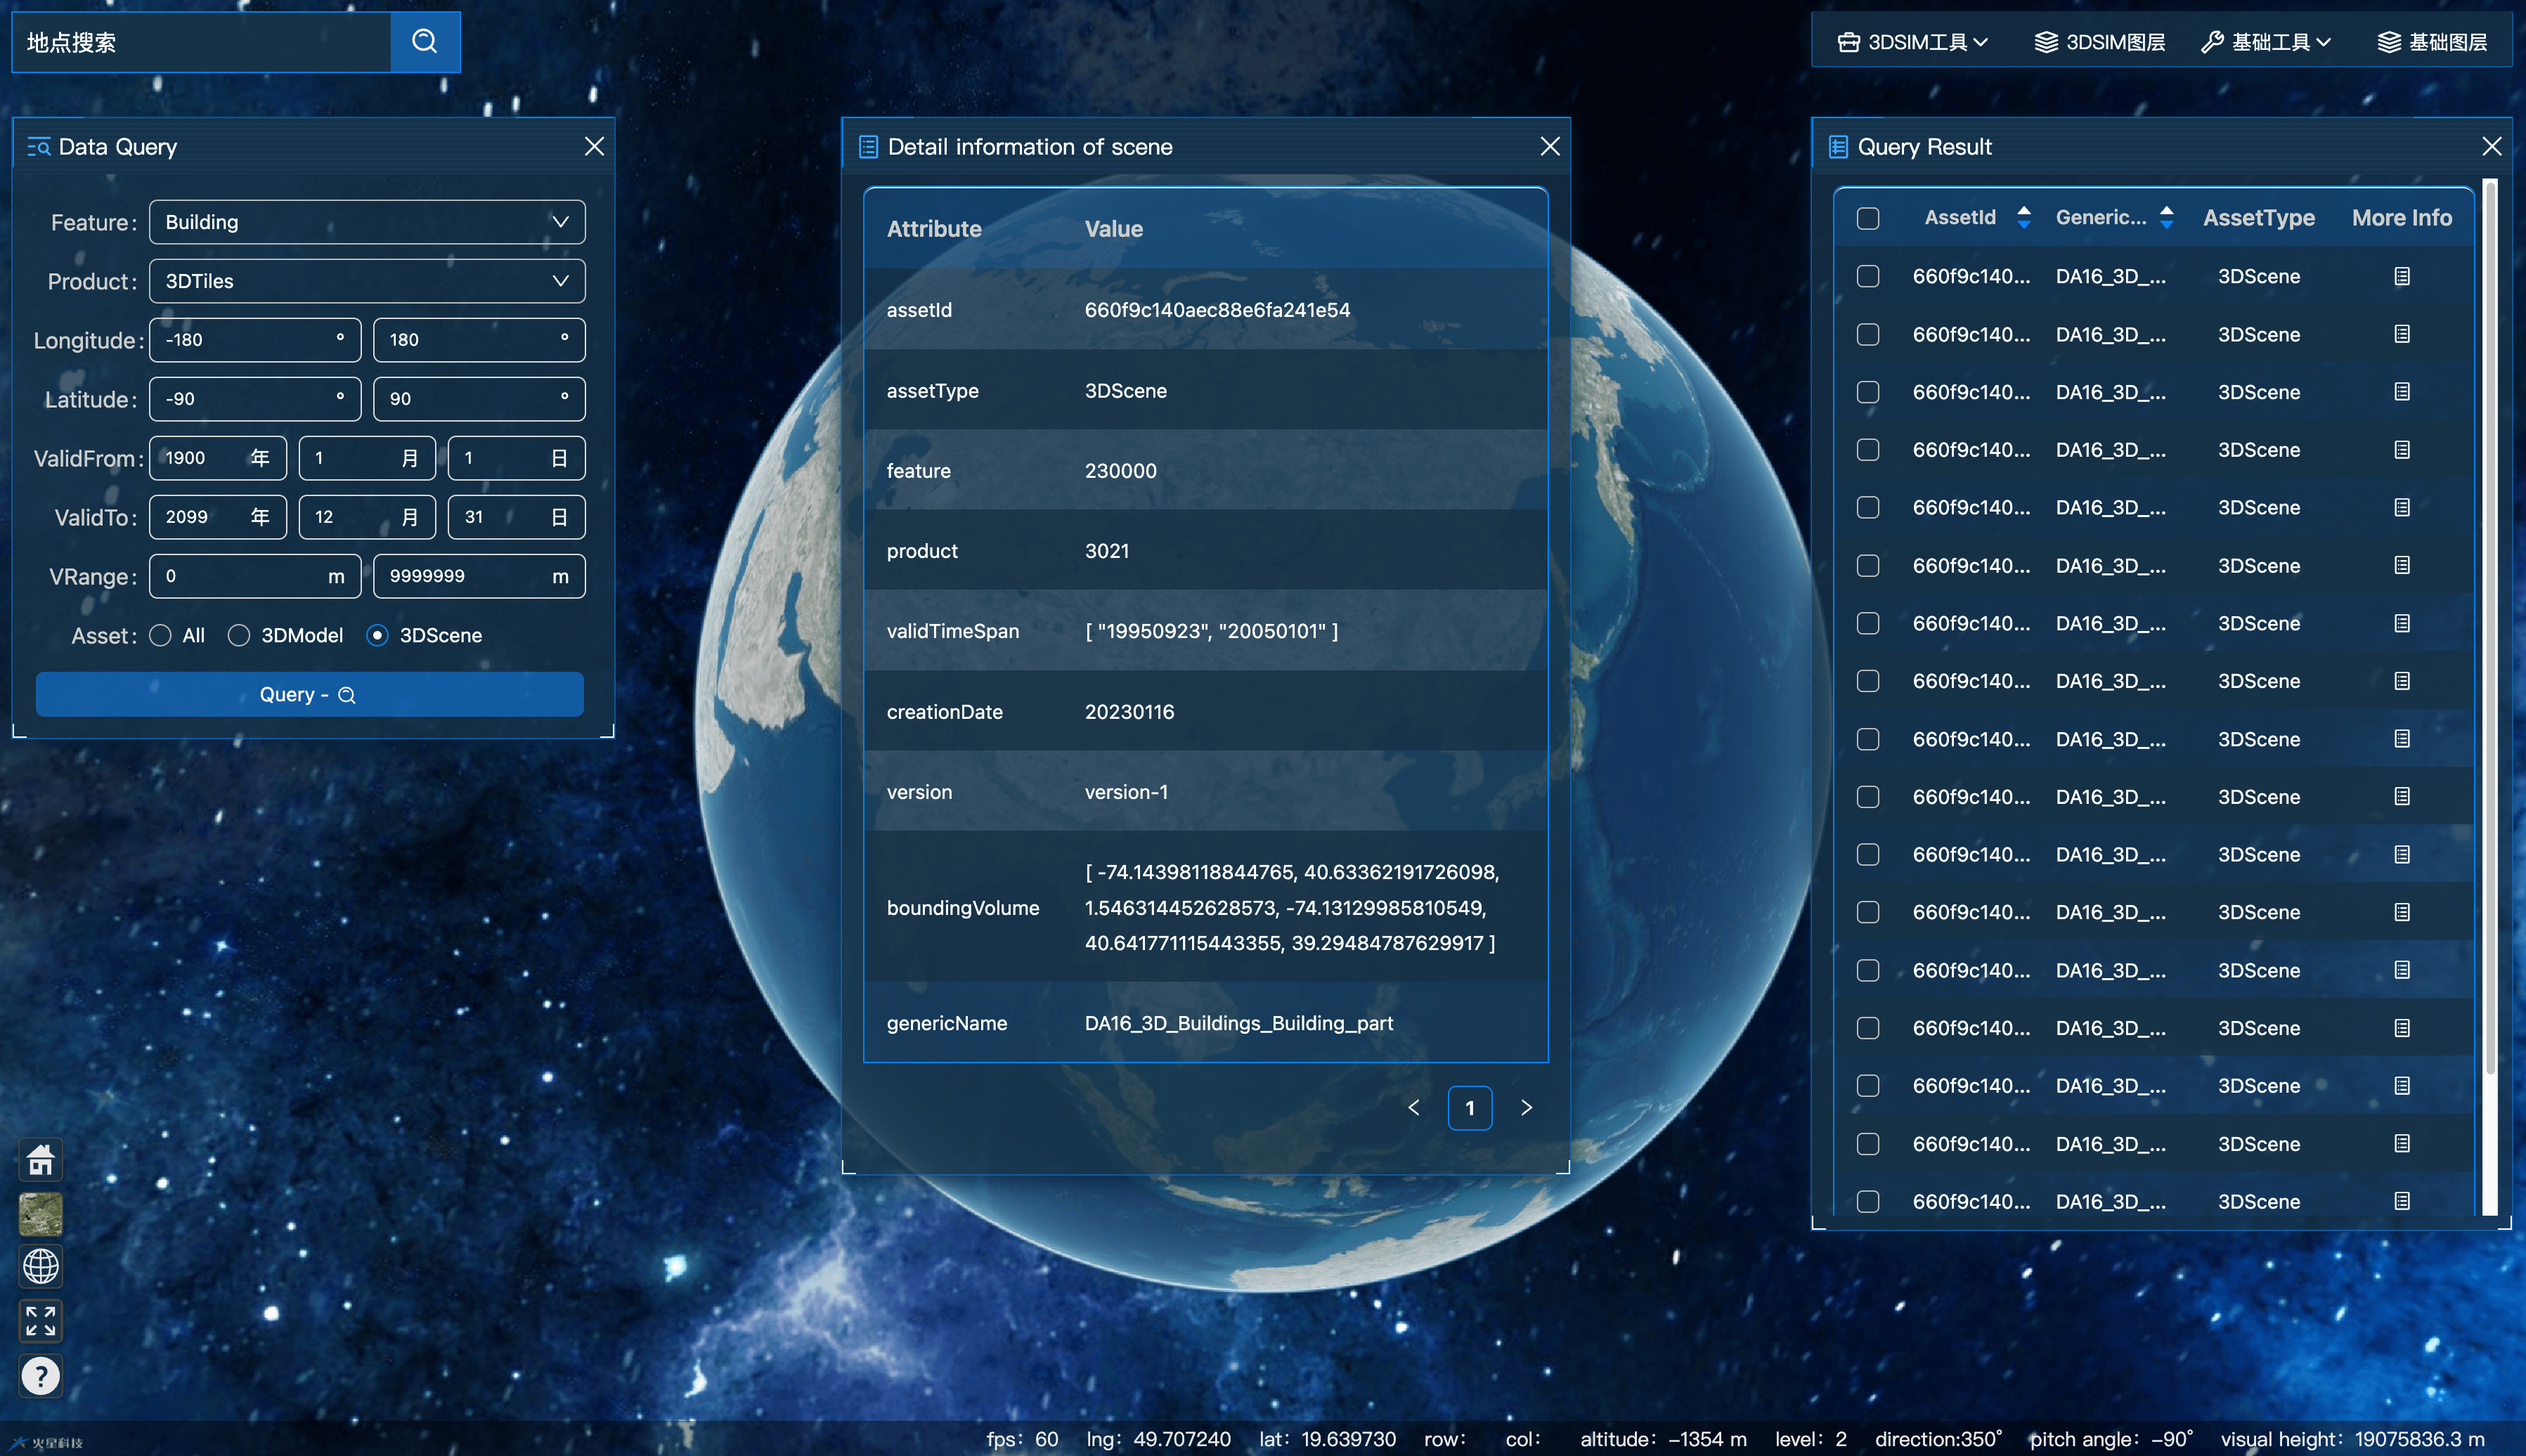Open More Info for first result row
The width and height of the screenshot is (2526, 1456).
2401,276
